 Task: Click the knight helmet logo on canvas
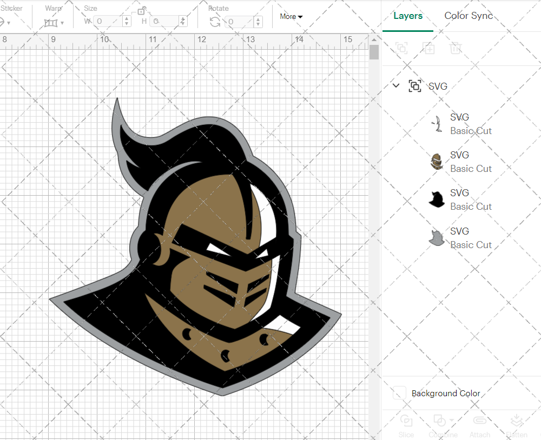point(196,246)
